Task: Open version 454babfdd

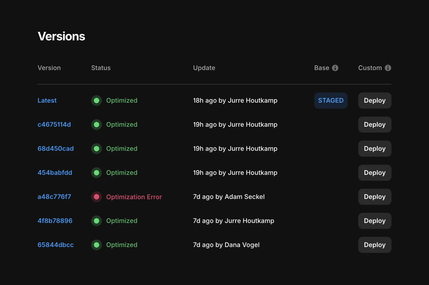Action: coord(55,173)
